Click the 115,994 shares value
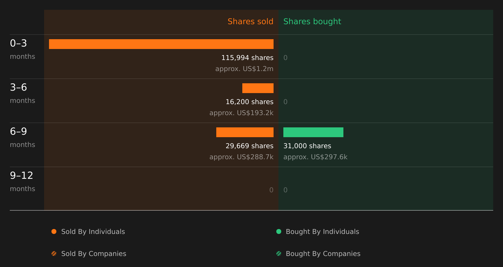This screenshot has height=267, width=503. coord(247,58)
